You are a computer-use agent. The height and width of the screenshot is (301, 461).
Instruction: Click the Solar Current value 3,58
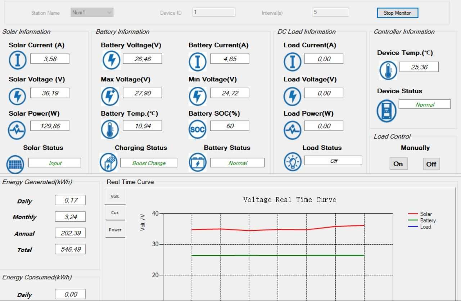[50, 59]
